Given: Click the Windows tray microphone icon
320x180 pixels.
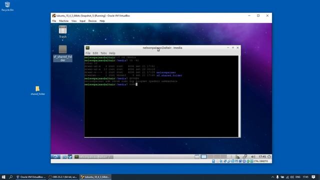Looking at the screenshot, I should 277,177.
